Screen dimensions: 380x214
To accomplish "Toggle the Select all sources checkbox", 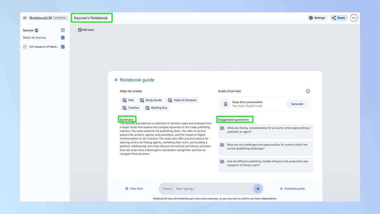I will [x=62, y=37].
